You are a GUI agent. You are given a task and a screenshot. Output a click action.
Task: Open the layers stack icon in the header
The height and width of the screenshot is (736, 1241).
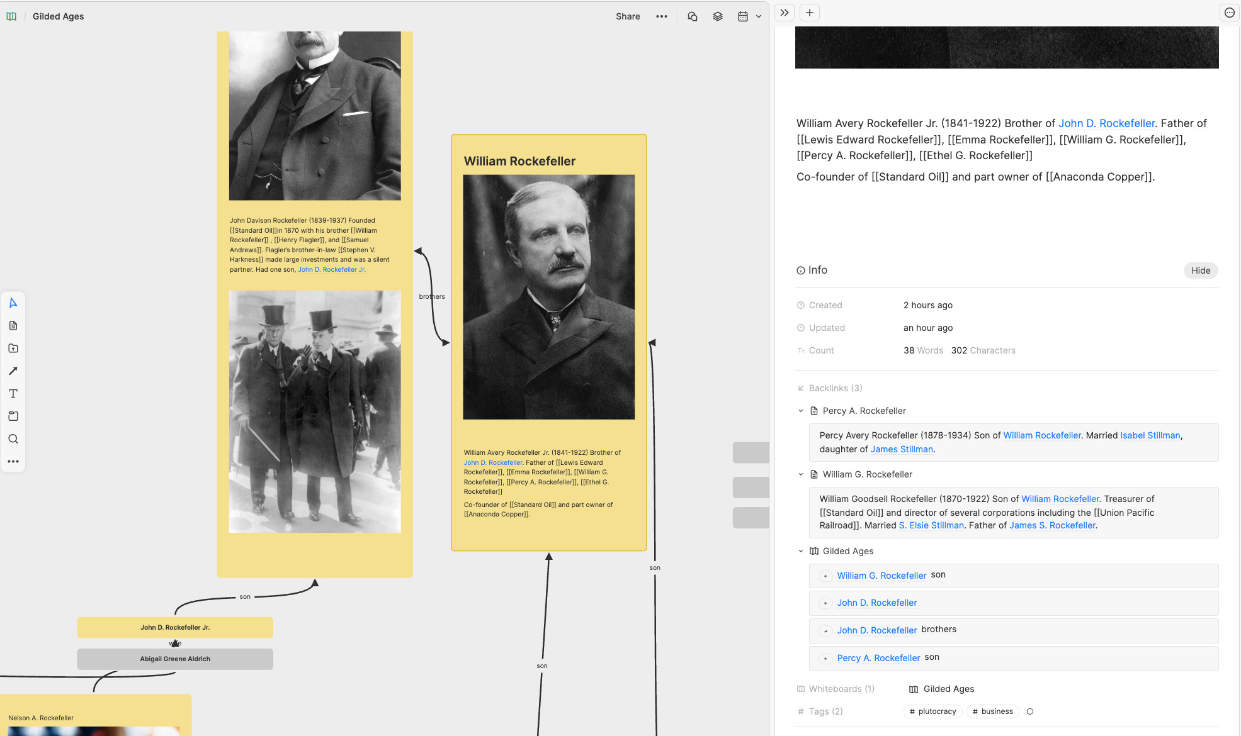point(718,16)
